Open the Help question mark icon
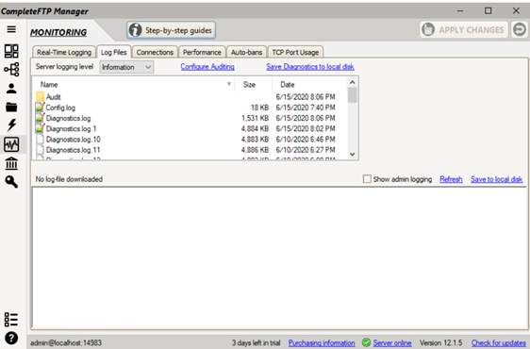Image resolution: width=530 pixels, height=349 pixels. coord(11,338)
